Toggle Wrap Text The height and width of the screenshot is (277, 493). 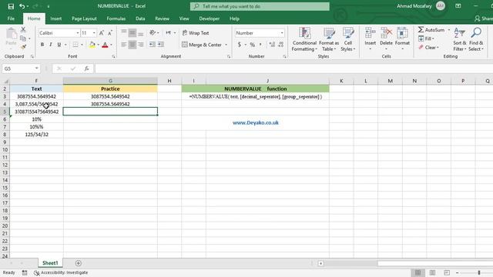(x=196, y=32)
